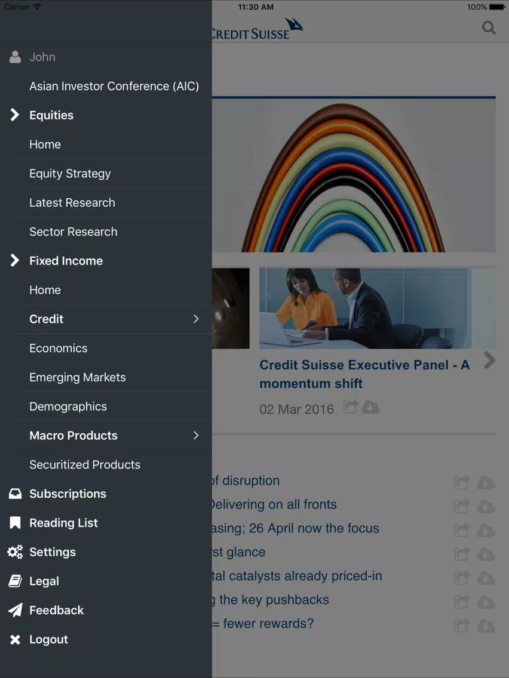This screenshot has width=509, height=678.
Task: Tap the Feedback paper plane icon
Action: [15, 610]
